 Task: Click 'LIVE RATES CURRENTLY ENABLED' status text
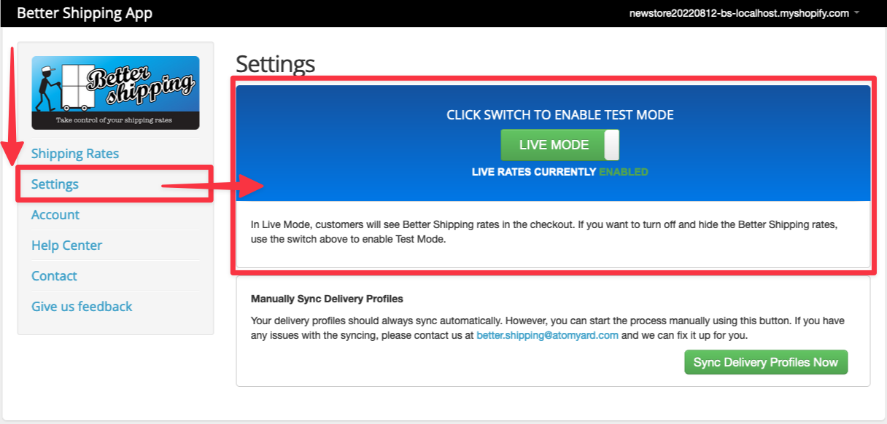560,172
